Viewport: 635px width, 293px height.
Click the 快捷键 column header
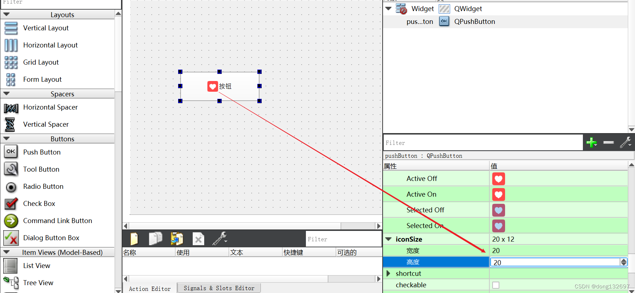pyautogui.click(x=309, y=252)
